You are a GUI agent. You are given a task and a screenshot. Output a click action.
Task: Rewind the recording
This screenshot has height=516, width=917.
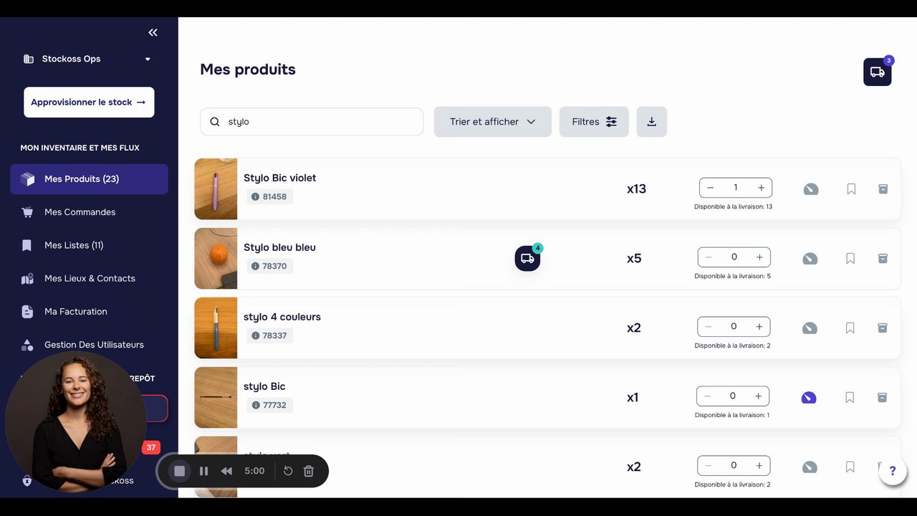coord(226,471)
